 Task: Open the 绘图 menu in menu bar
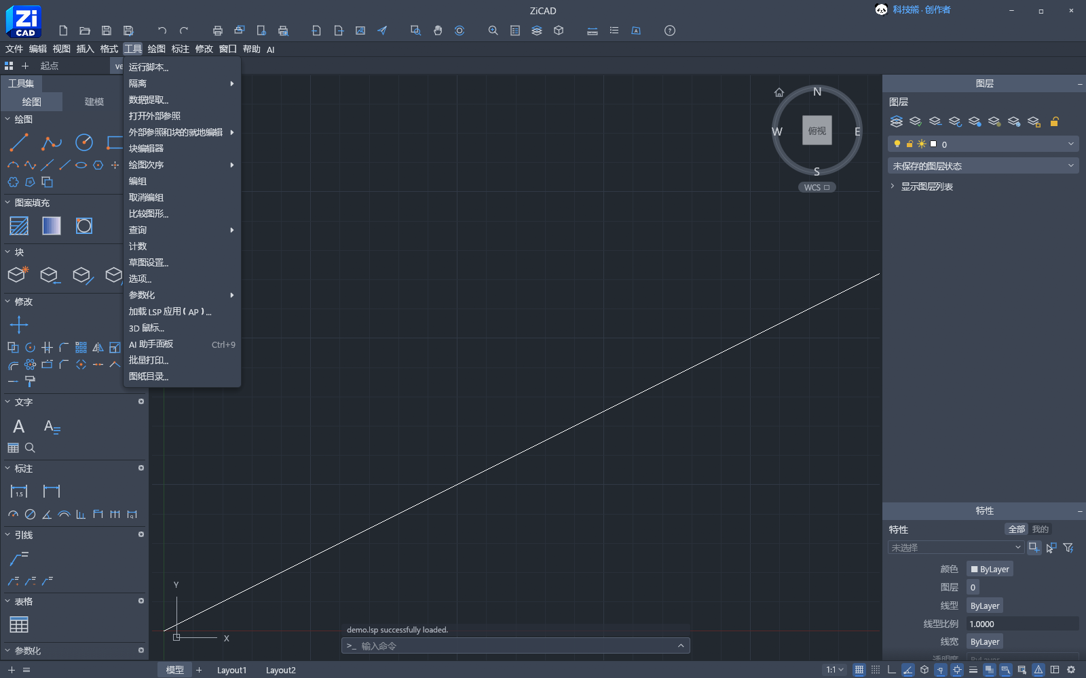tap(157, 49)
